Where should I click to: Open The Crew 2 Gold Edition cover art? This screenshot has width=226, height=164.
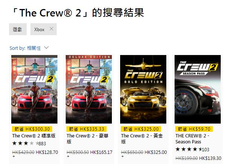[x=143, y=89]
